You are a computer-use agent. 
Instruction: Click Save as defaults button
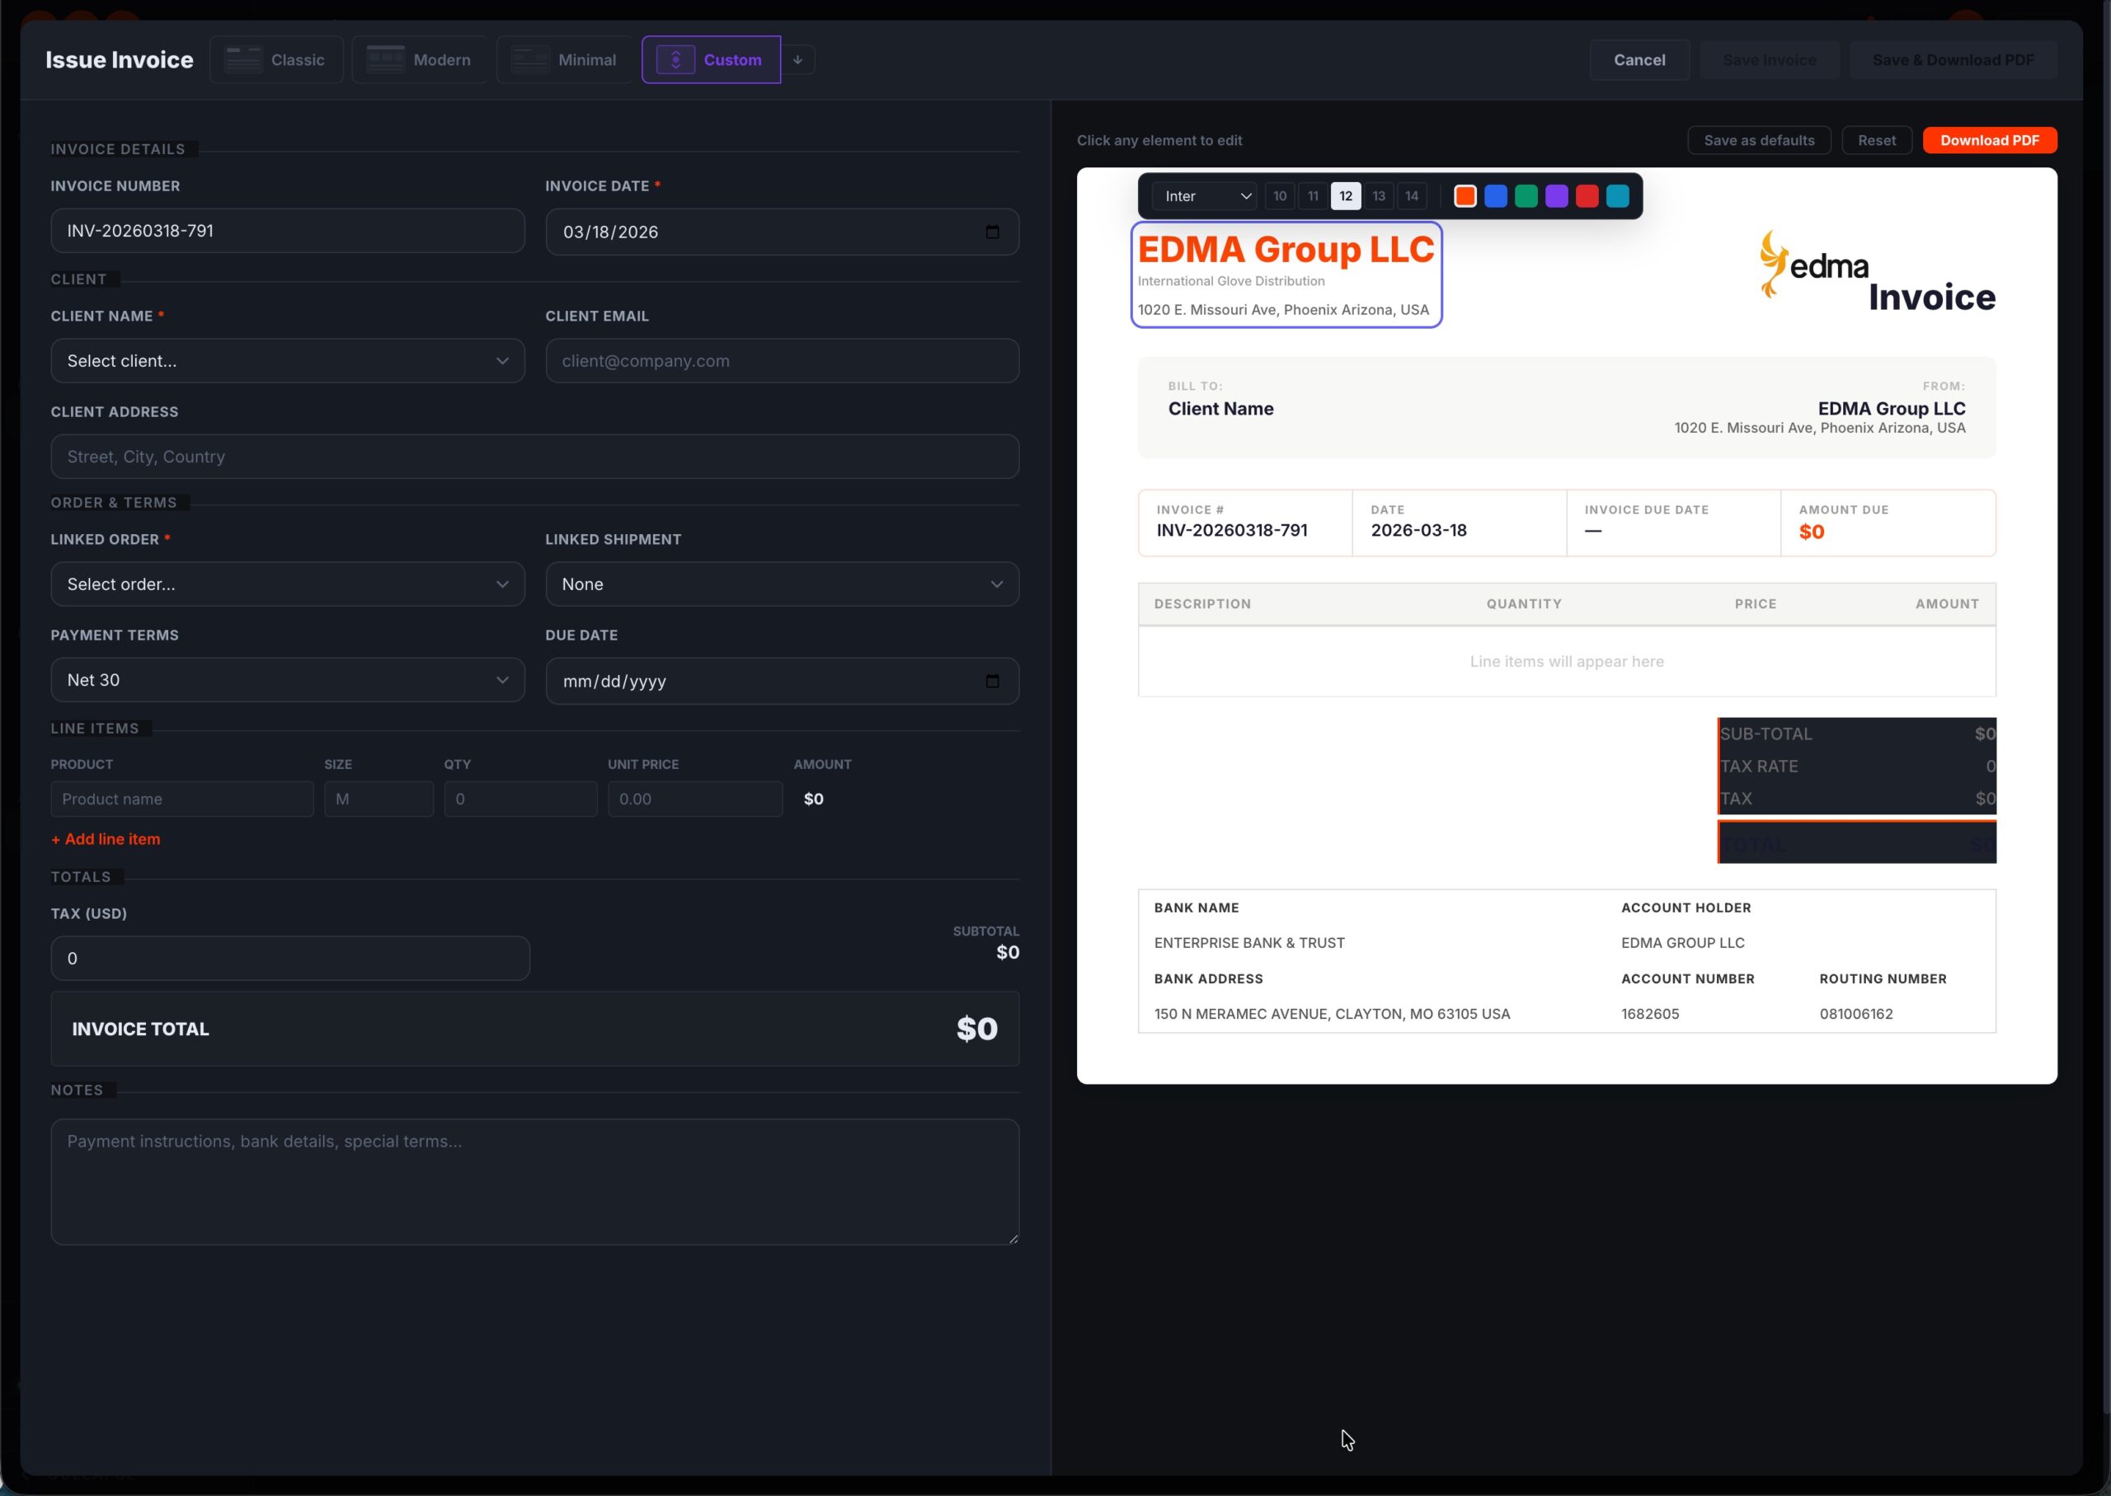(1759, 140)
